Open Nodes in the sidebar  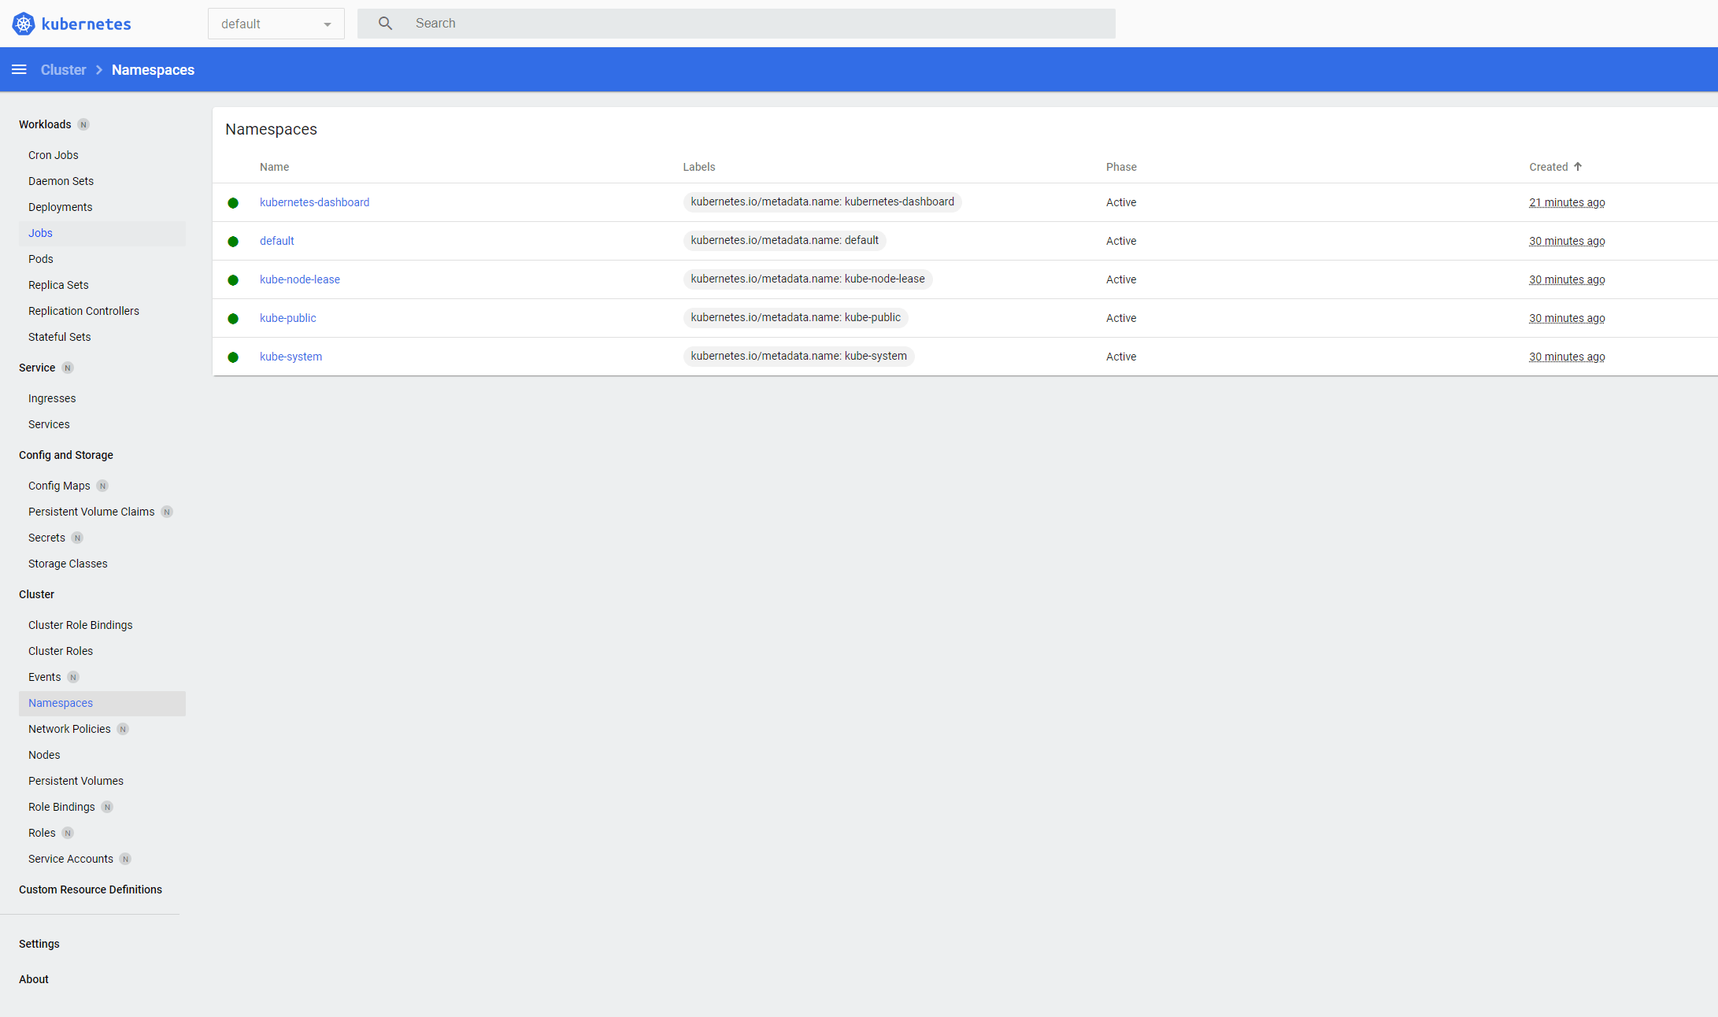(x=44, y=755)
